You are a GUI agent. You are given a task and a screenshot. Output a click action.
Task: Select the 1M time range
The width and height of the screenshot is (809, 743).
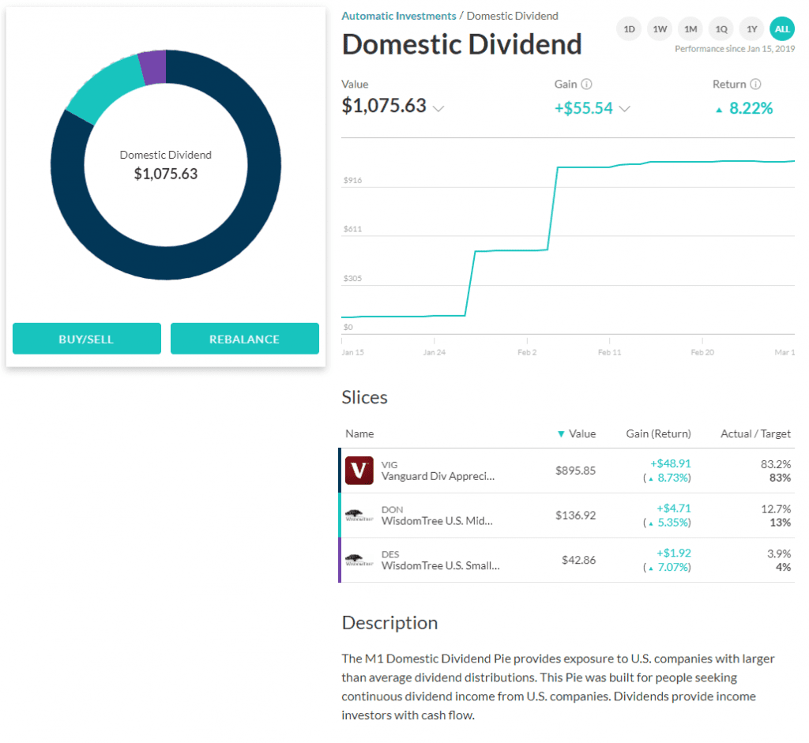coord(690,29)
